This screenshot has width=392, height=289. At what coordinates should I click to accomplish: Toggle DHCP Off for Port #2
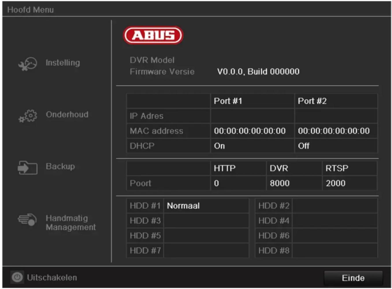[x=304, y=146]
